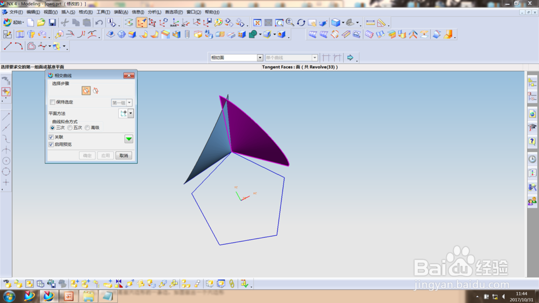Image resolution: width=539 pixels, height=303 pixels.
Task: Activate the Pan hand icon
Action: coord(312,23)
